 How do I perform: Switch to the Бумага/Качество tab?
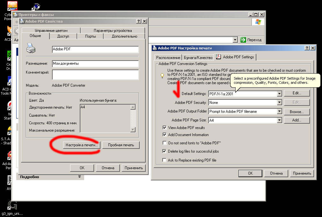click(198, 57)
